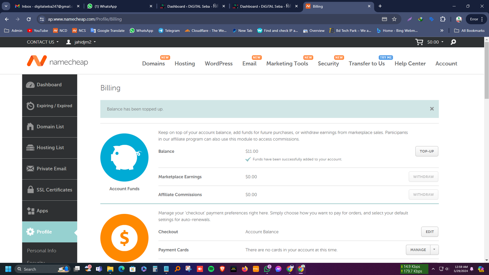Screen dimensions: 489x275
Task: Open the Help Center menu
Action: point(410,64)
